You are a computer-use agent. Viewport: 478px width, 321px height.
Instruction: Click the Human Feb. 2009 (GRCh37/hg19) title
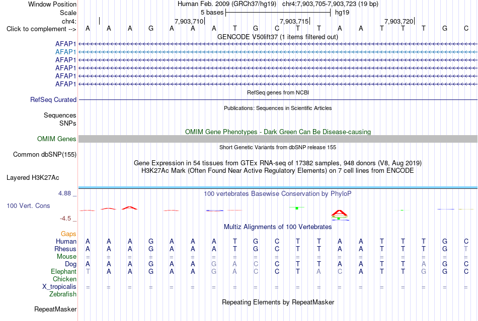point(227,4)
